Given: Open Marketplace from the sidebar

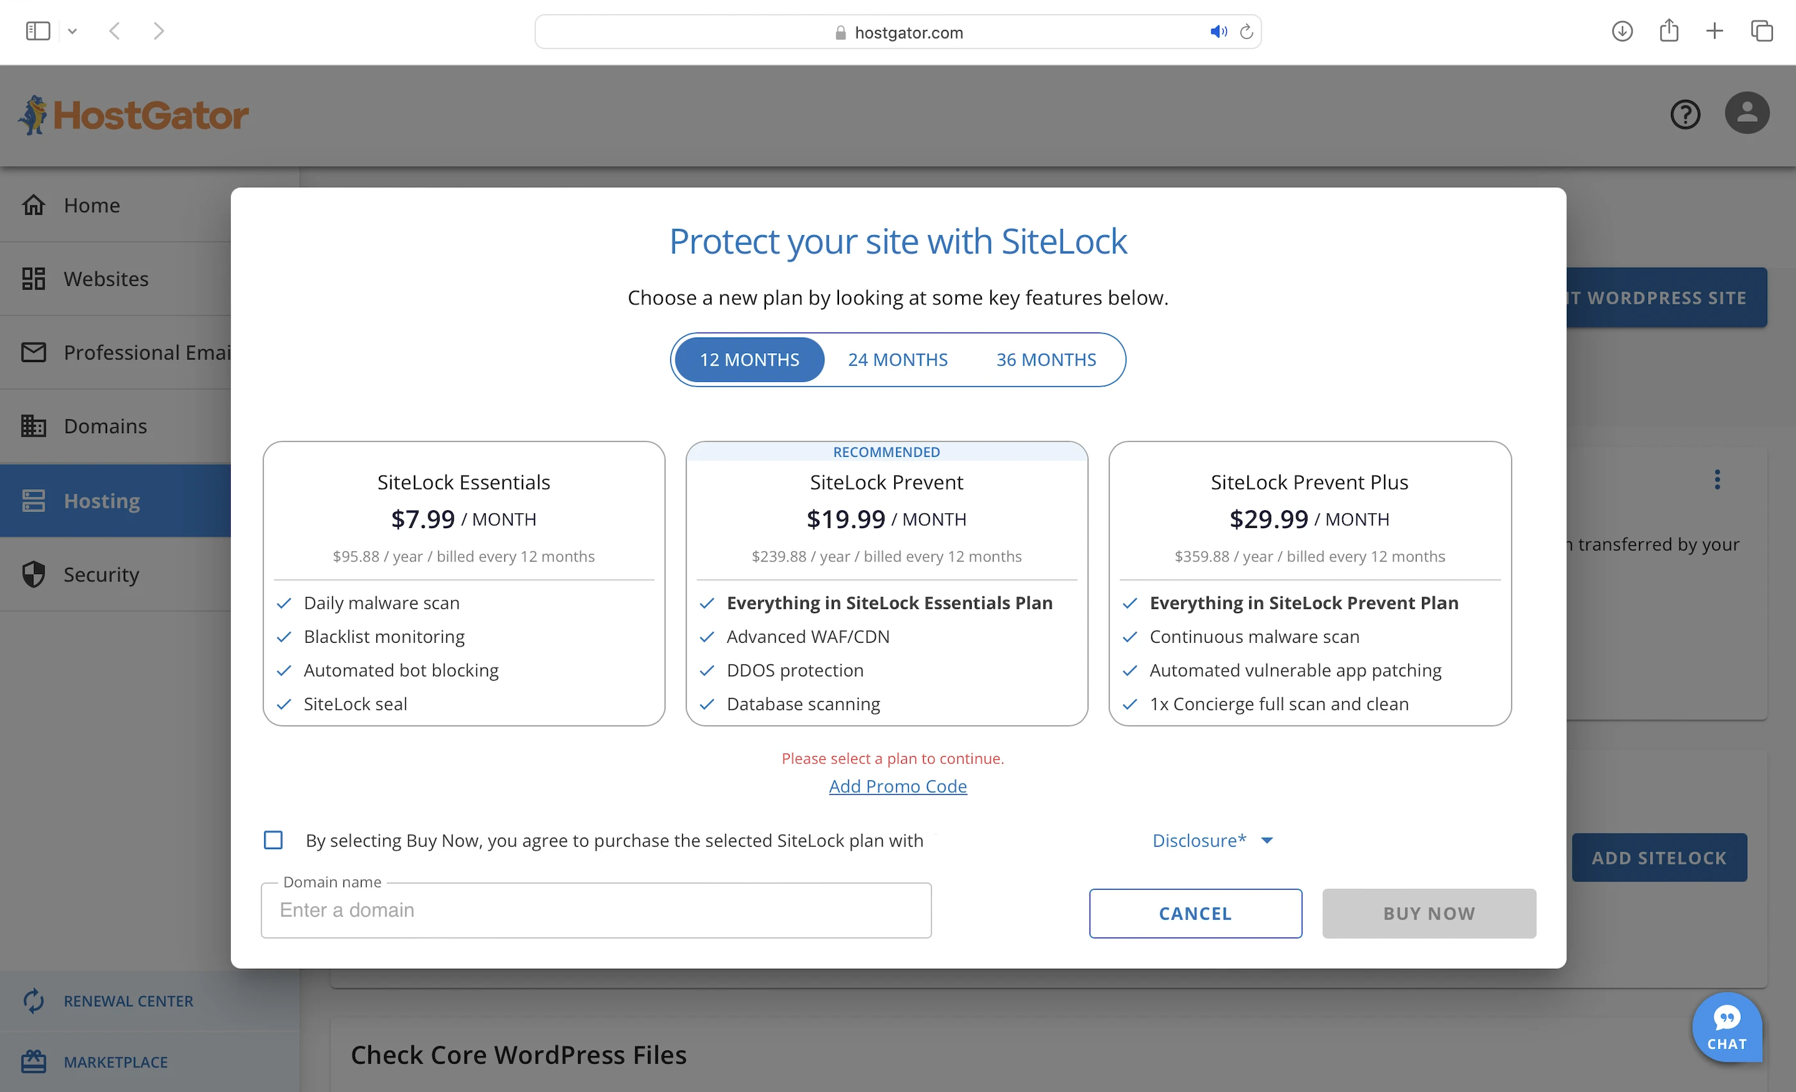Looking at the screenshot, I should (x=115, y=1062).
